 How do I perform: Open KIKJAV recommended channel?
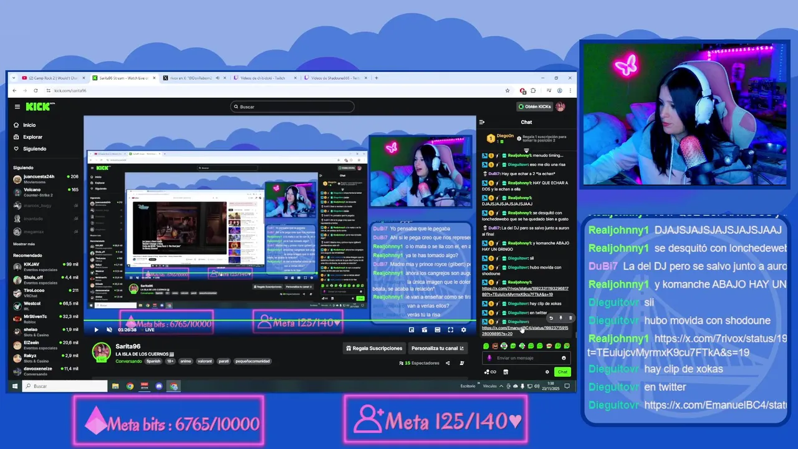(x=46, y=266)
